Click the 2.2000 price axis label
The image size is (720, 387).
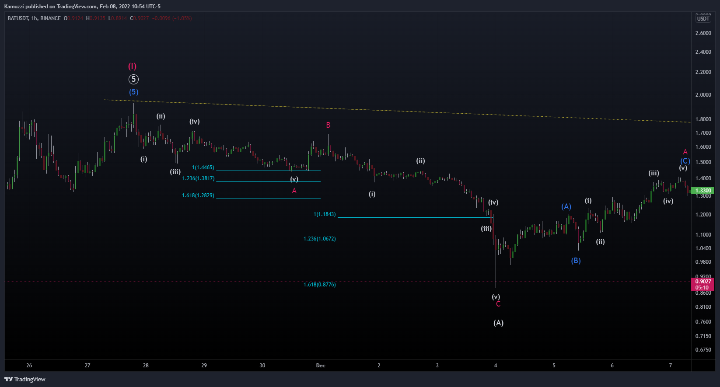coord(703,72)
